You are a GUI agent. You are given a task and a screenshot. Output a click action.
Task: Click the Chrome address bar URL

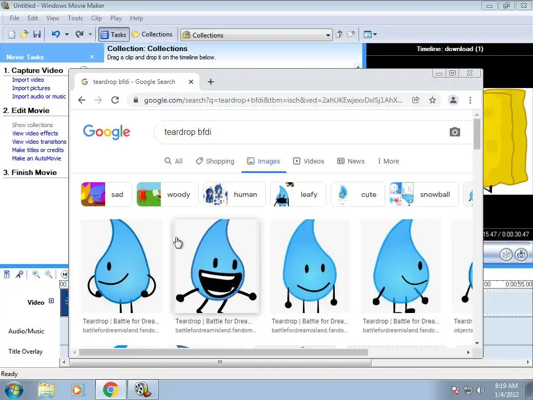(273, 100)
